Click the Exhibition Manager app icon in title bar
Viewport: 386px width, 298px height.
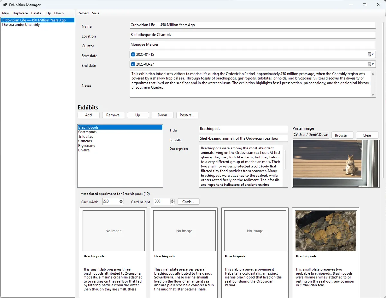(x=5, y=5)
